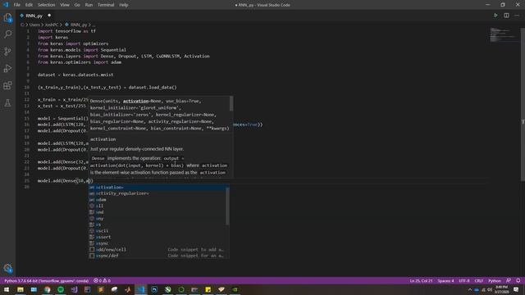Open the Edit menu
The height and width of the screenshot is (295, 525).
click(x=29, y=5)
